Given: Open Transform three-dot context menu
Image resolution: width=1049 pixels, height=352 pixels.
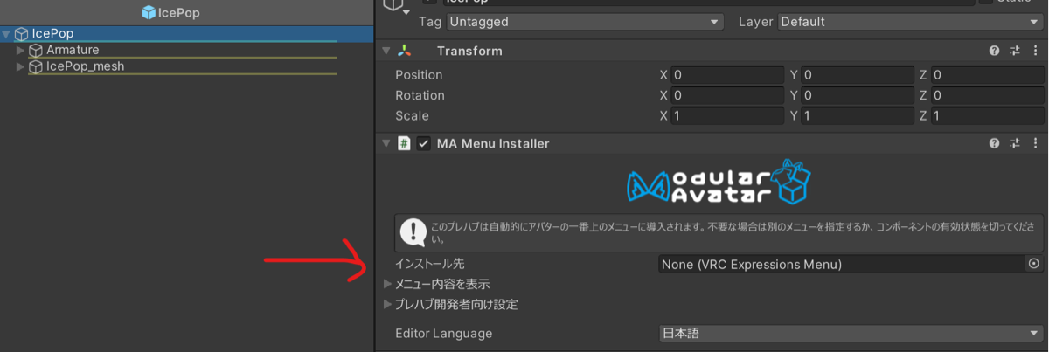Looking at the screenshot, I should (1036, 52).
